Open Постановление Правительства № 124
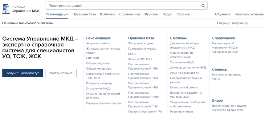This screenshot has width=265, height=114. click(x=143, y=104)
